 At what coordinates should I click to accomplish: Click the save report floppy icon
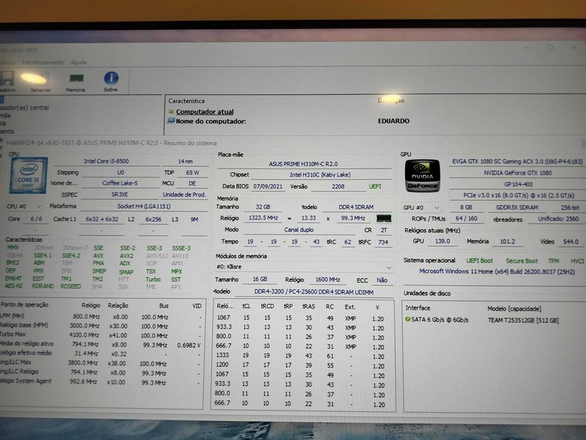[7, 79]
